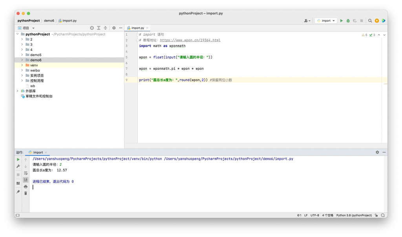
Task: Expand folder 2 in project tree
Action: coord(22,40)
